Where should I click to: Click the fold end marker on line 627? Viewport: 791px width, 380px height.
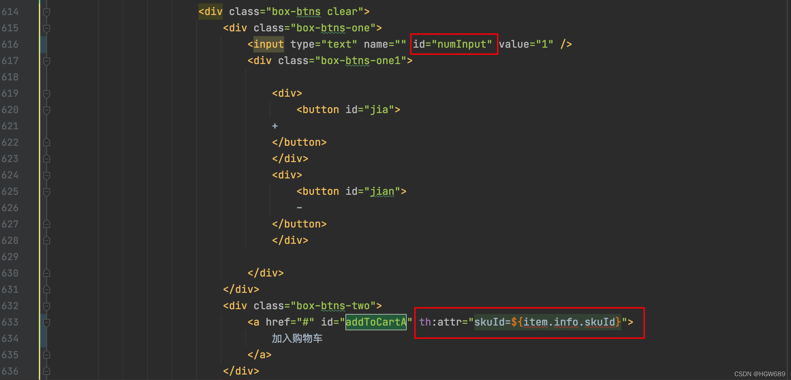[x=47, y=224]
